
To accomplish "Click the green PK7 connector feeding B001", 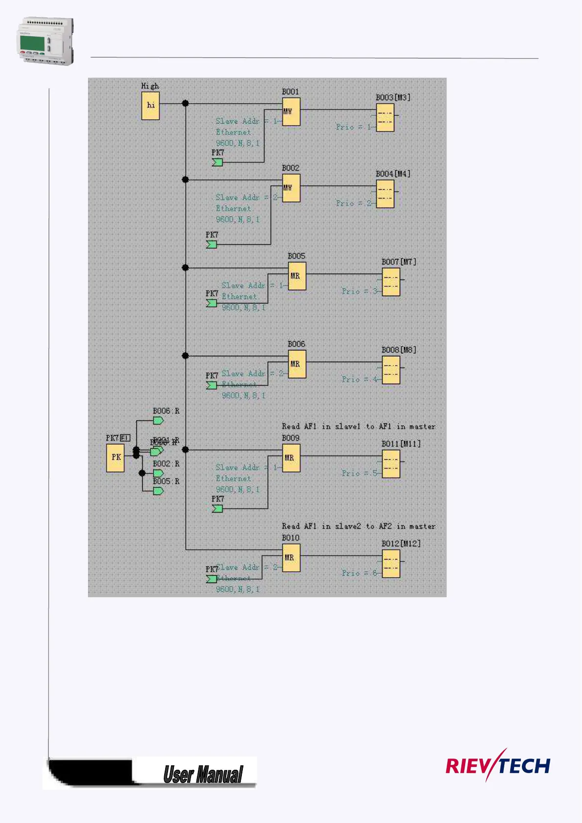I will 217,162.
